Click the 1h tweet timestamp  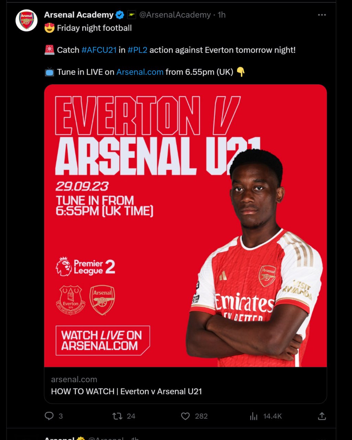[x=222, y=15]
